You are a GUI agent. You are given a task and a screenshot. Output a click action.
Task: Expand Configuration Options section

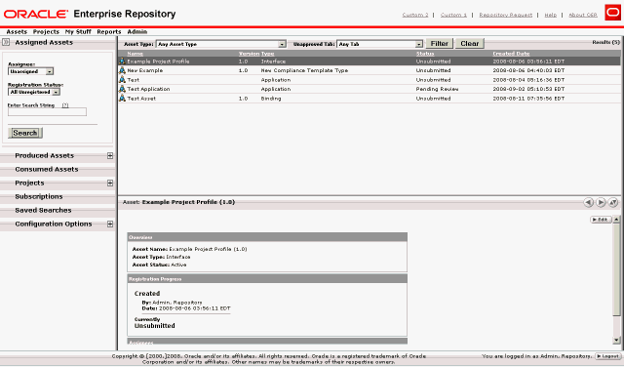point(110,224)
